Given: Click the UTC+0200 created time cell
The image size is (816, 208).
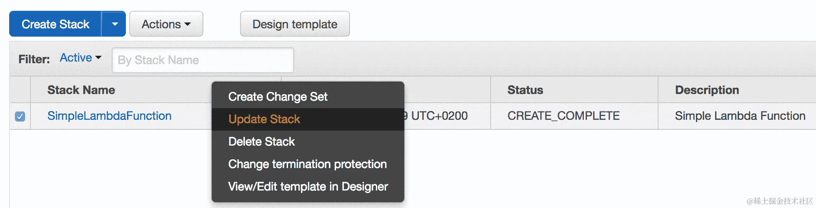Looking at the screenshot, I should 439,116.
